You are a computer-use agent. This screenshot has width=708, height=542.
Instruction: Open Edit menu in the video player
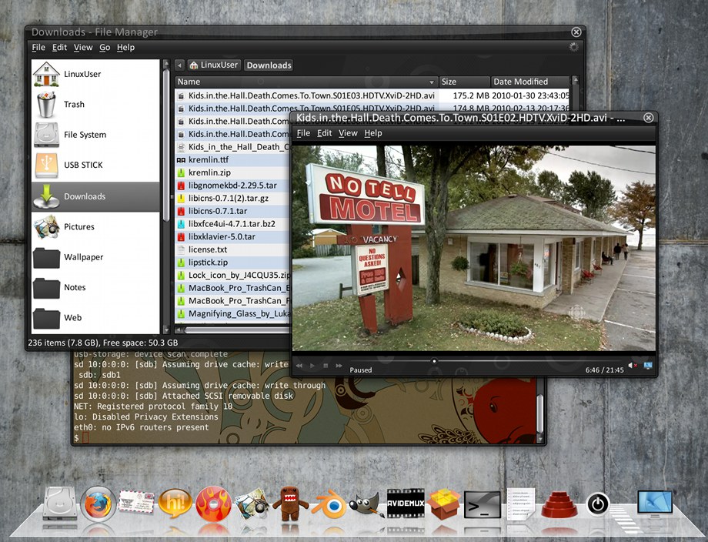(324, 133)
